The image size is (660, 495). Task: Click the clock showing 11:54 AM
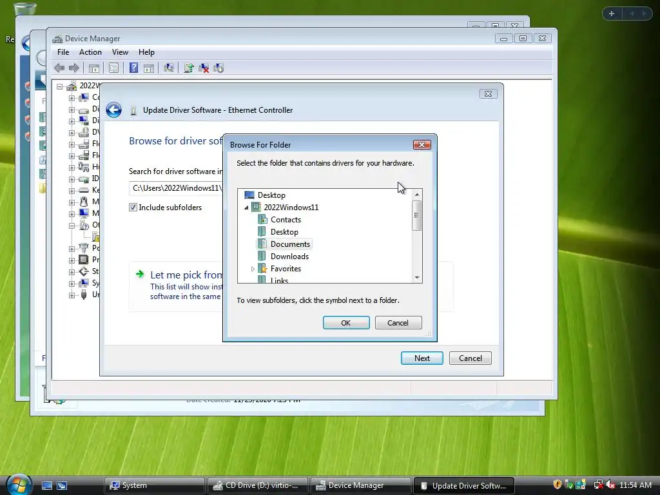636,485
